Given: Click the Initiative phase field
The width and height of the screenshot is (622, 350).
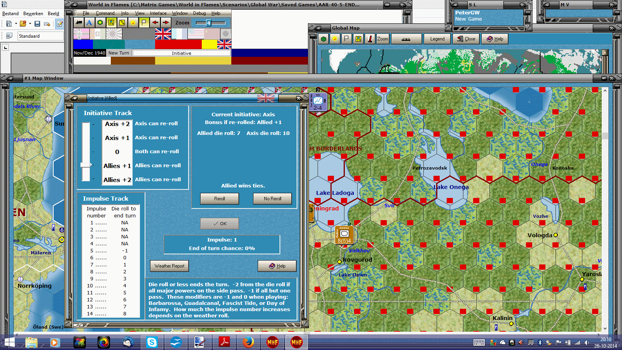Looking at the screenshot, I should tap(181, 53).
